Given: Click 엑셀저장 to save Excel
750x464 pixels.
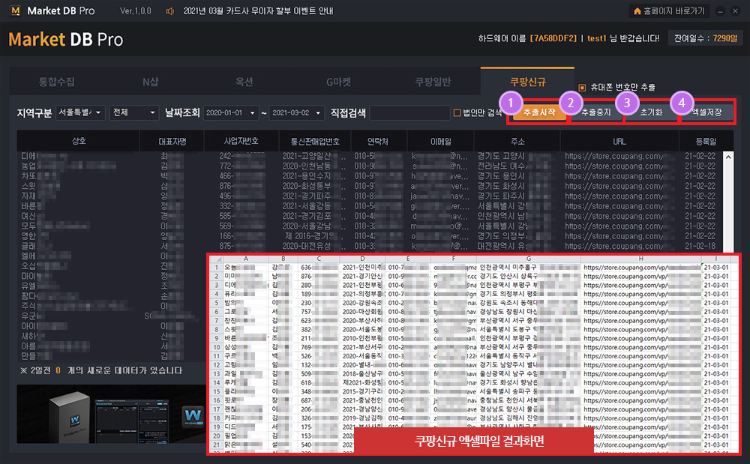Looking at the screenshot, I should (x=706, y=113).
